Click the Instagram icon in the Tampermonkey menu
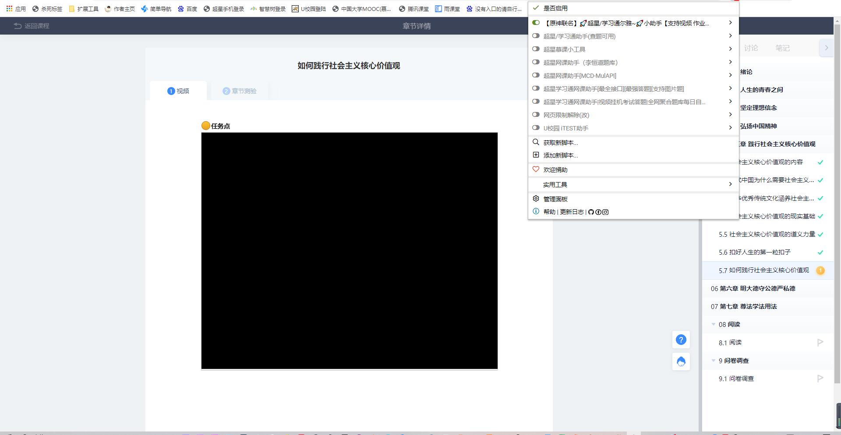The image size is (841, 435). point(605,212)
